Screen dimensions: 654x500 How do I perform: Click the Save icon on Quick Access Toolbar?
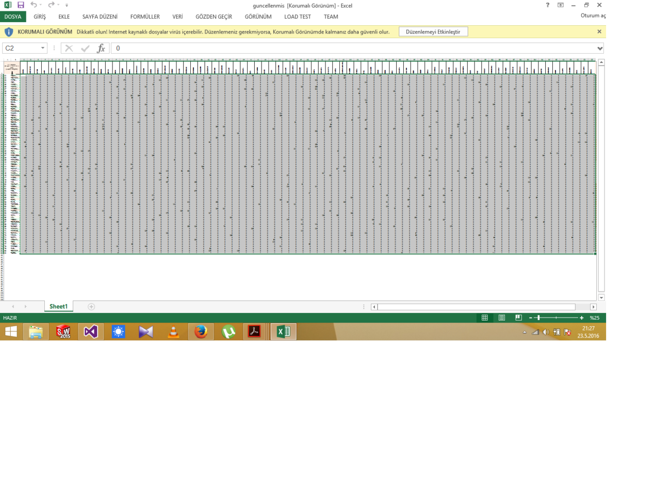click(20, 5)
